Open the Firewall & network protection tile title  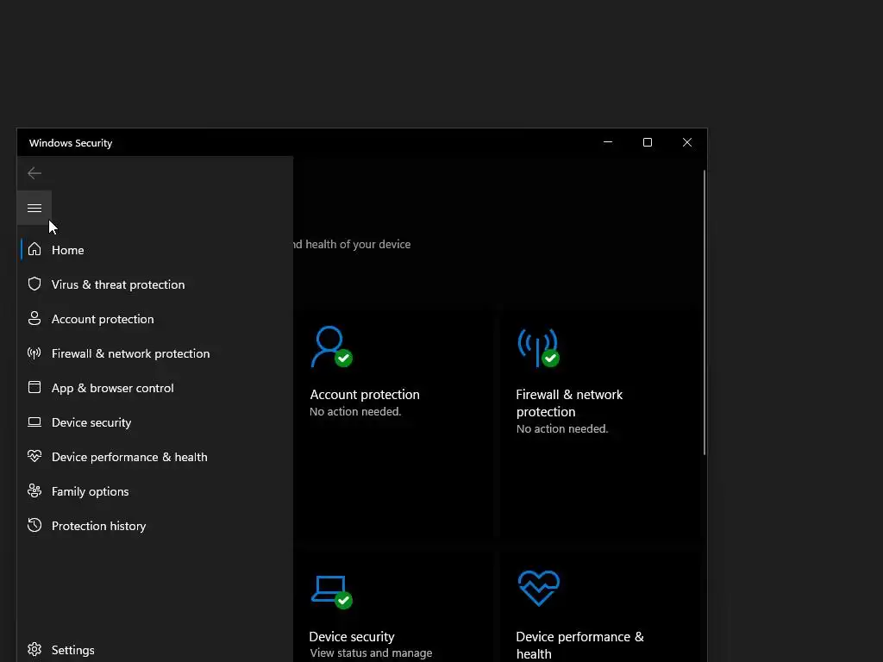tap(569, 403)
